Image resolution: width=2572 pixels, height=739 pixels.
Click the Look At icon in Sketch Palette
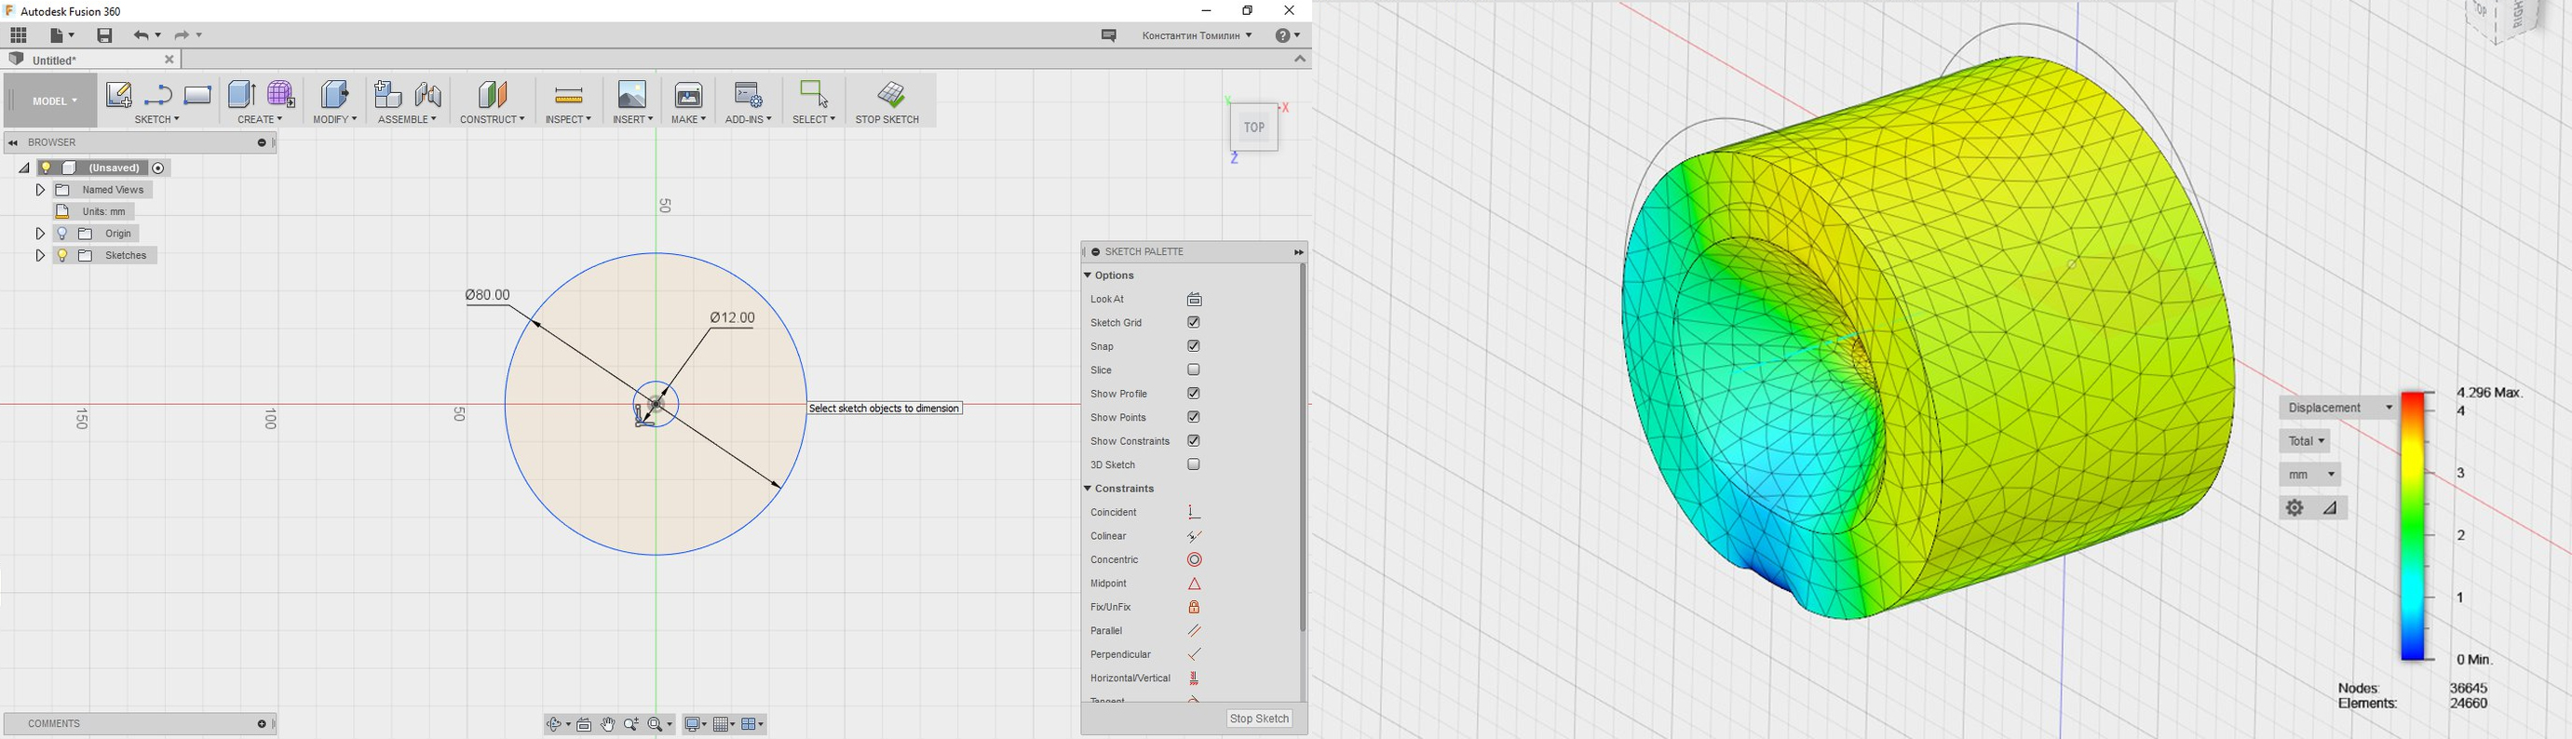coord(1194,299)
